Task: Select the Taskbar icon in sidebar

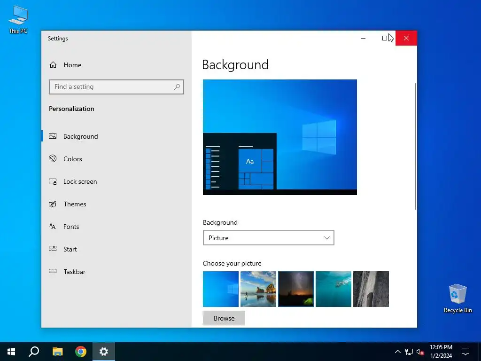Action: (53, 271)
